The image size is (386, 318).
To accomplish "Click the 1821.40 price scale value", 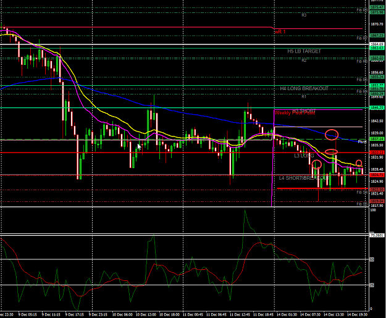I will [x=377, y=193].
